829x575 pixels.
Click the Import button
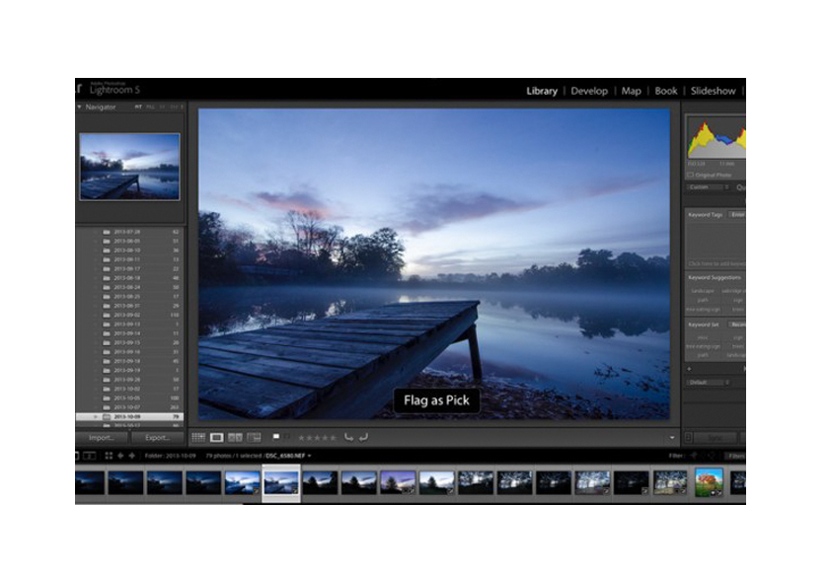click(102, 437)
